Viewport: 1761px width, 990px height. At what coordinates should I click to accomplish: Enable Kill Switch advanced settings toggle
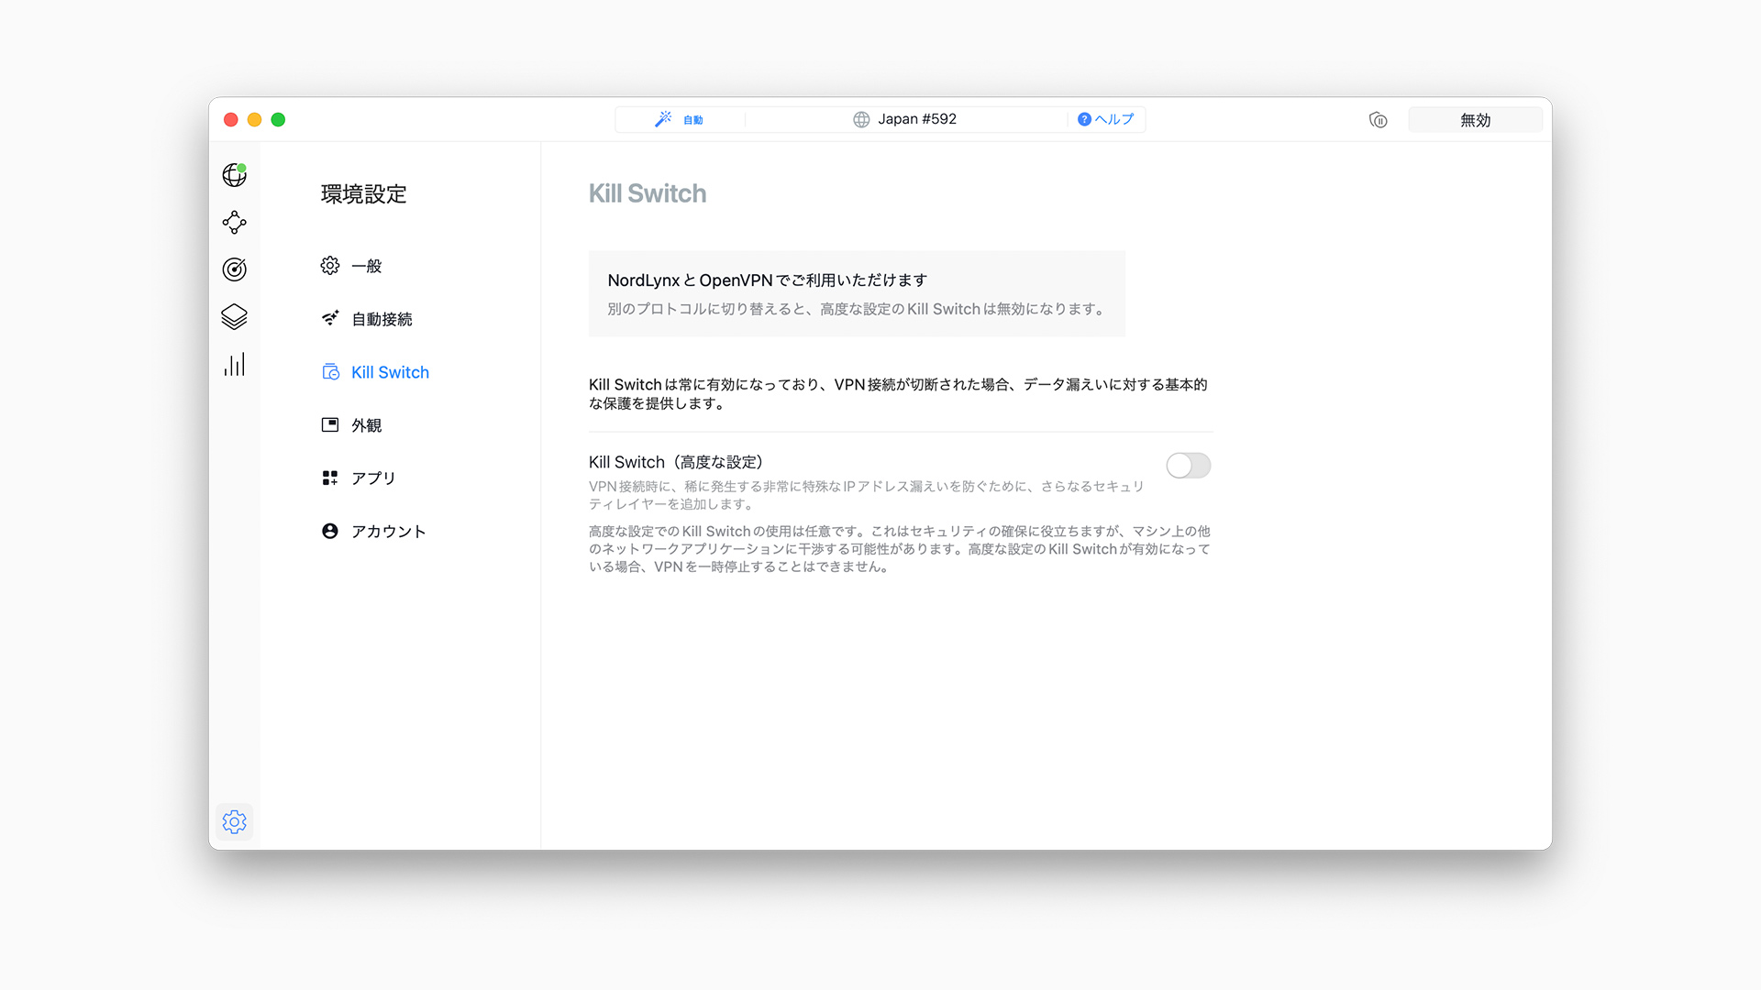pyautogui.click(x=1188, y=466)
